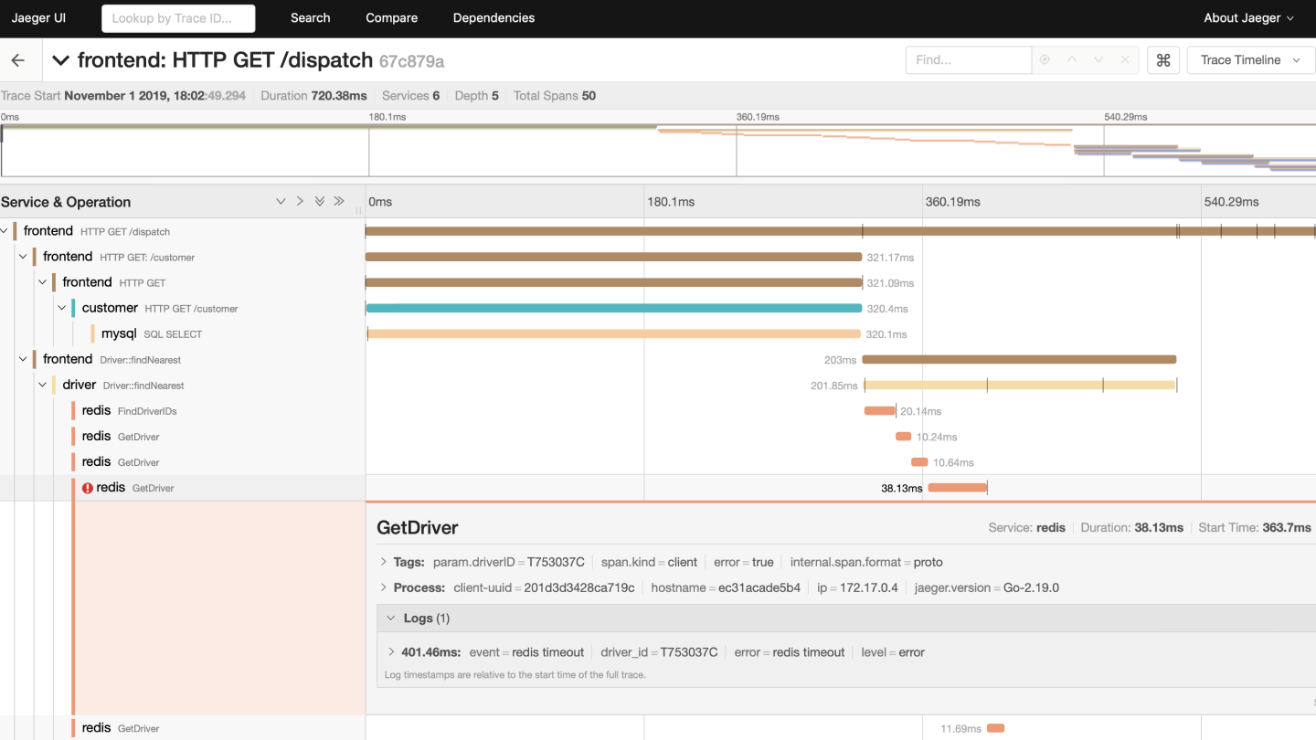Jump to previous search result arrow
The width and height of the screenshot is (1316, 740).
click(x=1072, y=60)
